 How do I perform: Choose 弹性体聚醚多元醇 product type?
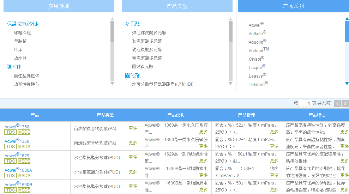pyautogui.click(x=149, y=33)
